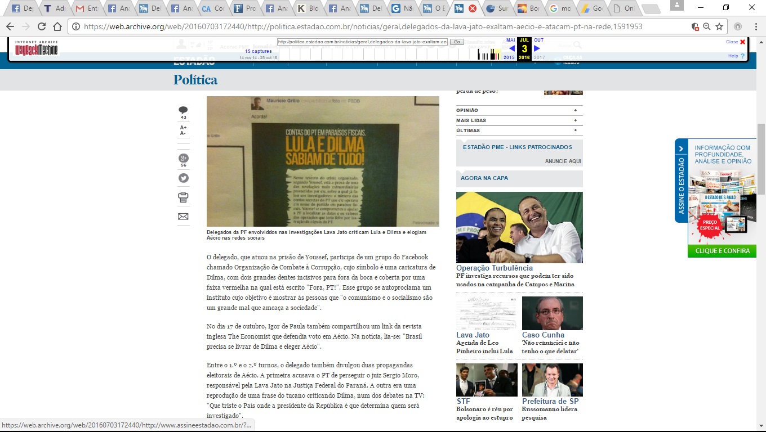Expand the Mais Lidas section

[x=575, y=120]
